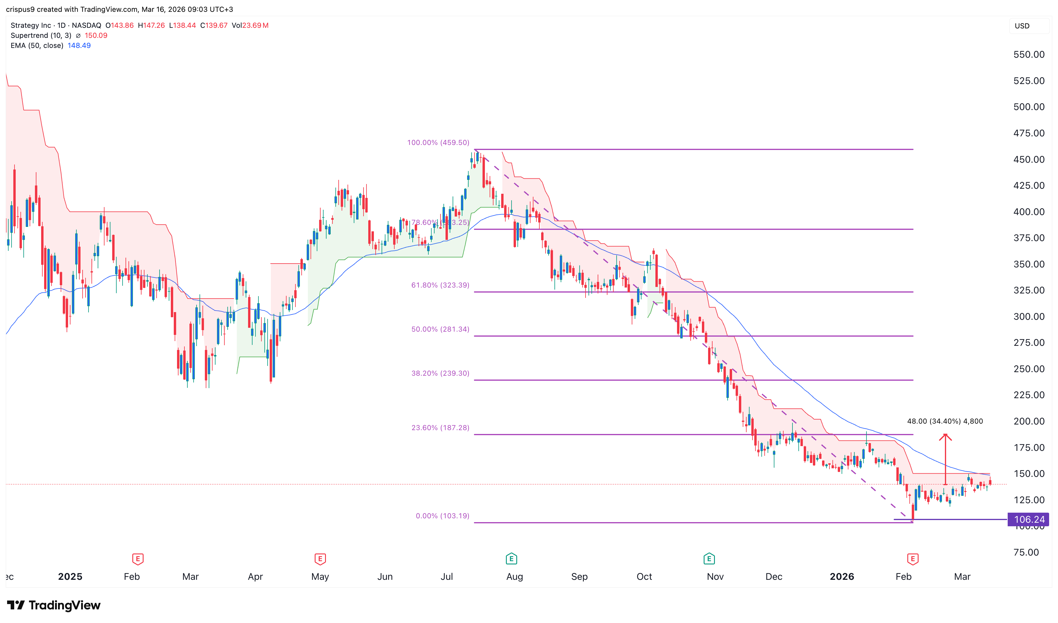Select the EMA (50, close) indicator legend
Image resolution: width=1058 pixels, height=623 pixels.
coord(37,46)
